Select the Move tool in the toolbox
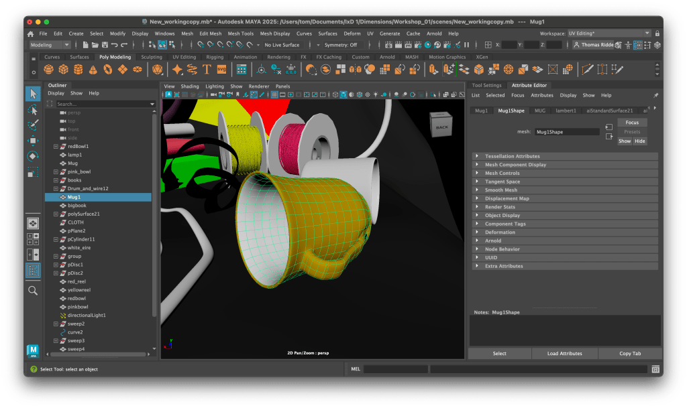 [x=33, y=141]
